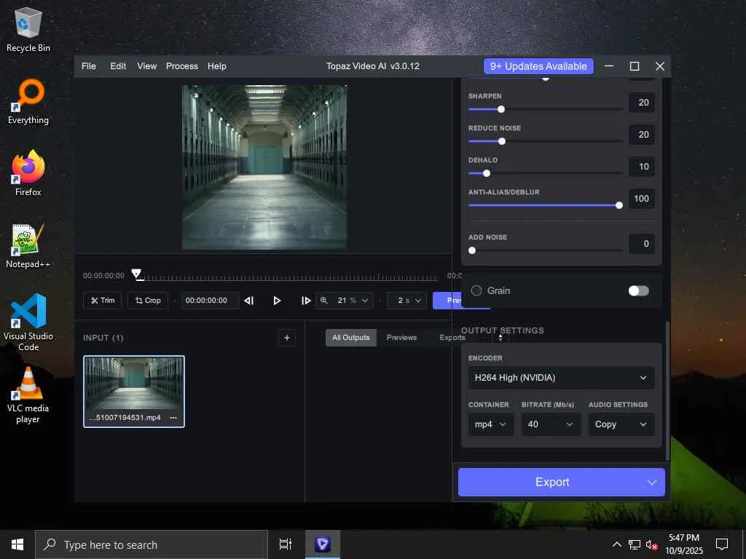Select the Grain radio circle
Screen dimensions: 746x559
click(476, 290)
